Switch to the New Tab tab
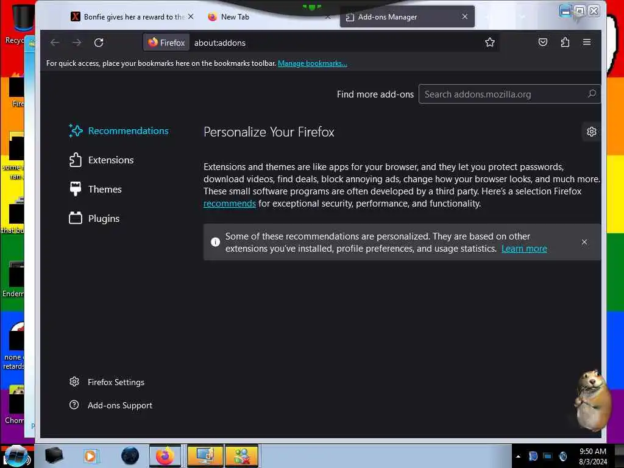The width and height of the screenshot is (624, 468). [235, 16]
